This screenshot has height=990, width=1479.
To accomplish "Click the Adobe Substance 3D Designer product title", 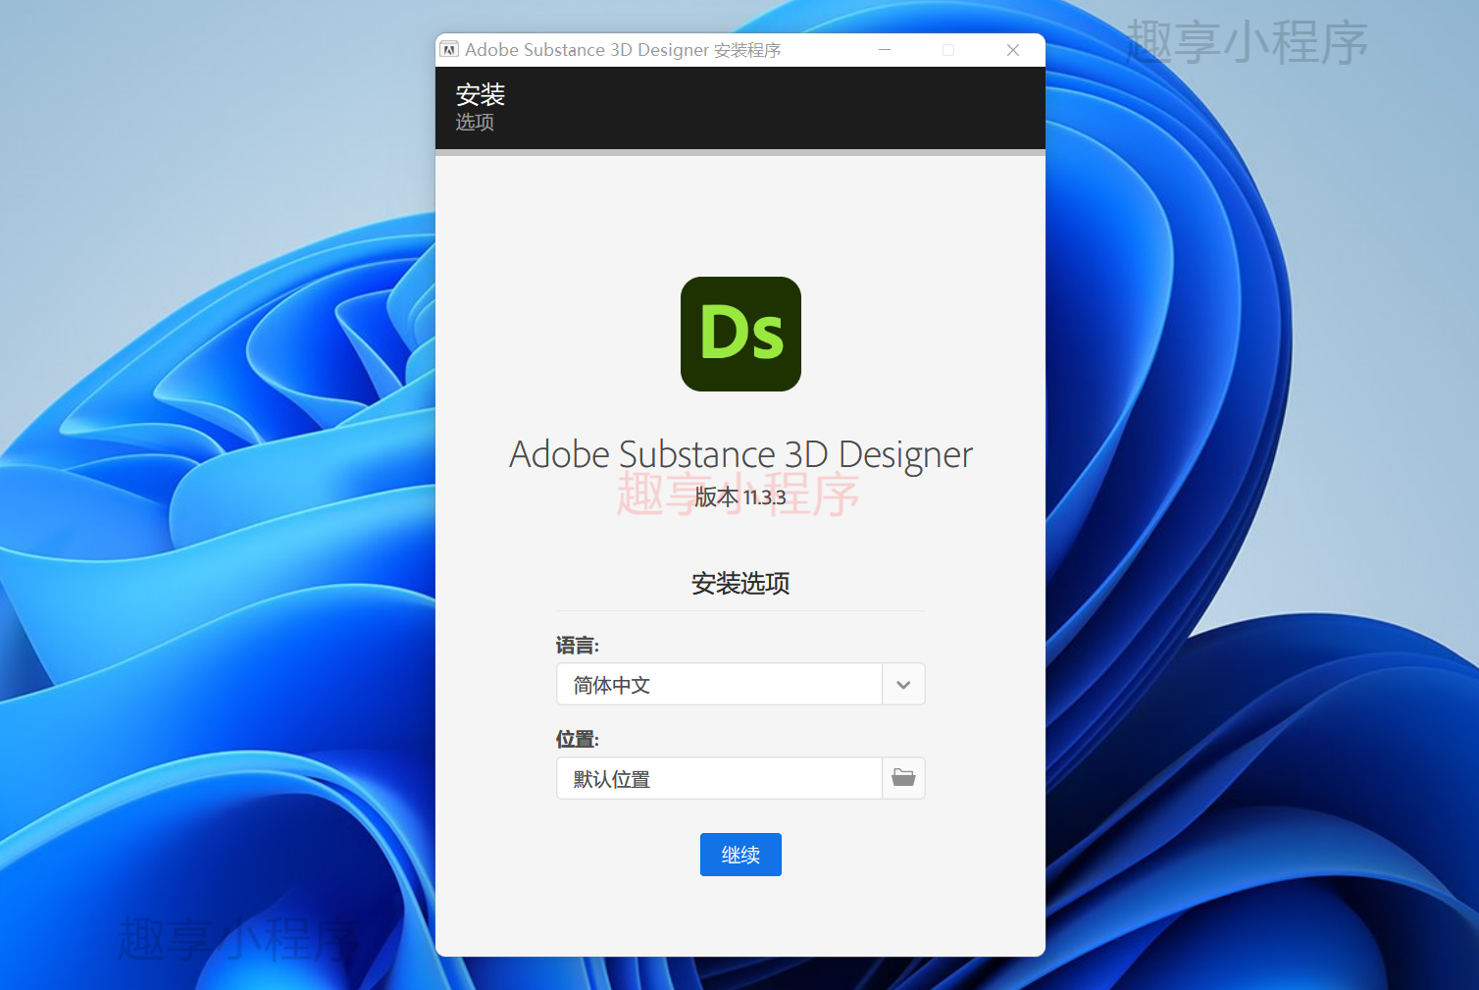I will pos(740,454).
